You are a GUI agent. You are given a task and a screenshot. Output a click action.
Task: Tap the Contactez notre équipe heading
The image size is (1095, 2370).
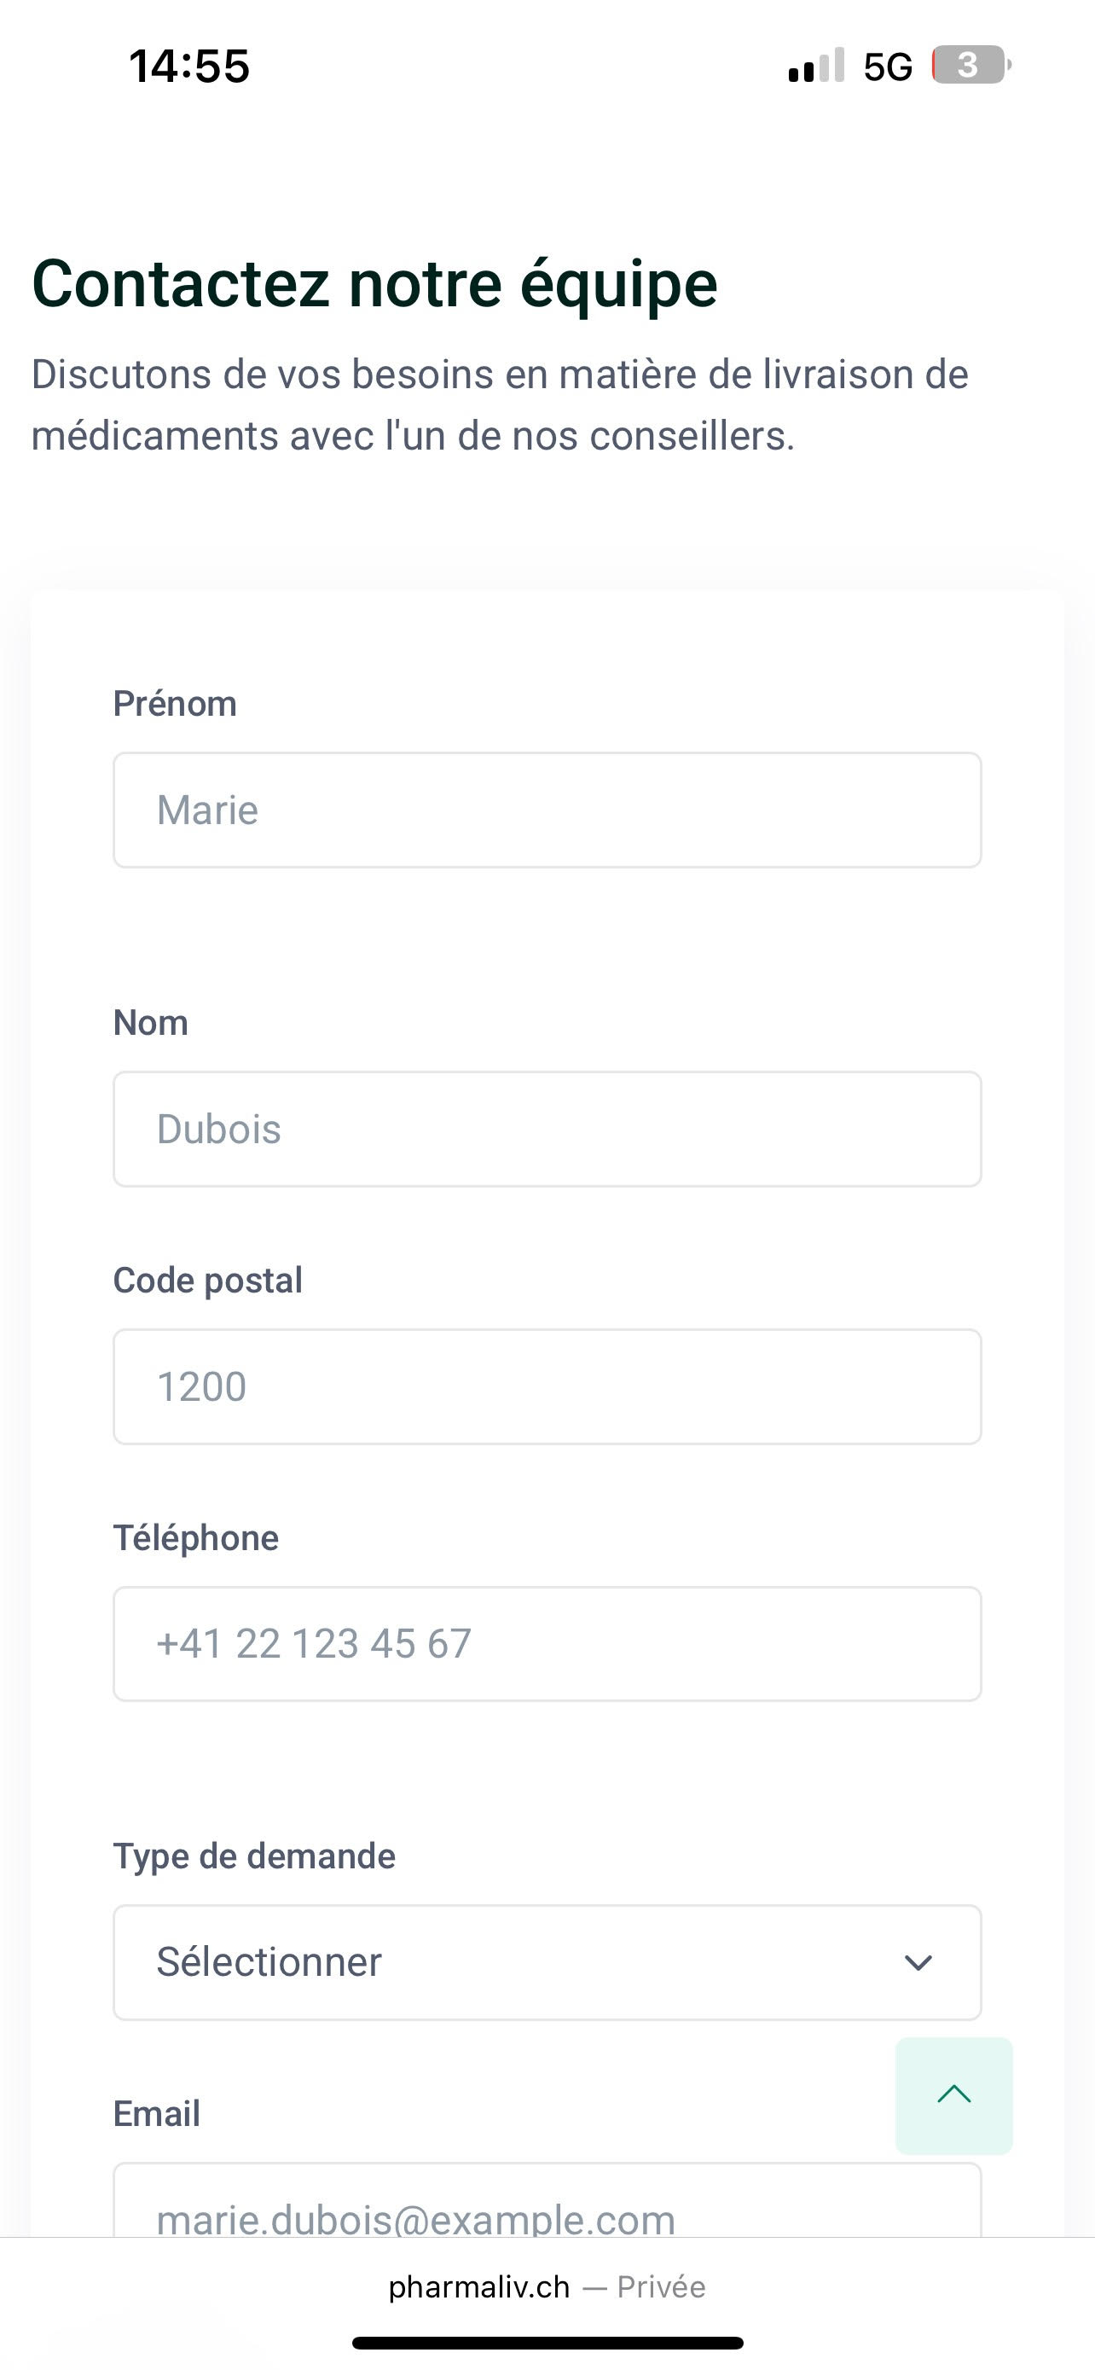pyautogui.click(x=374, y=283)
